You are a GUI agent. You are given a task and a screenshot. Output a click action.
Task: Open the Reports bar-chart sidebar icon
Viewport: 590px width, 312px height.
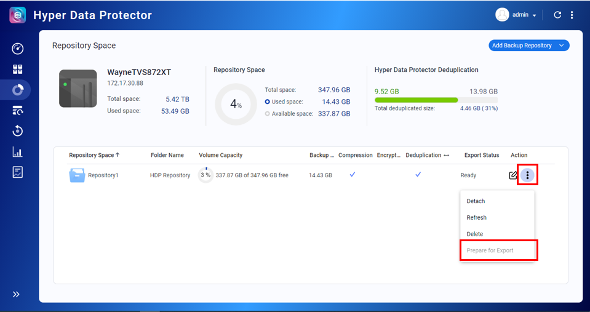[x=17, y=152]
